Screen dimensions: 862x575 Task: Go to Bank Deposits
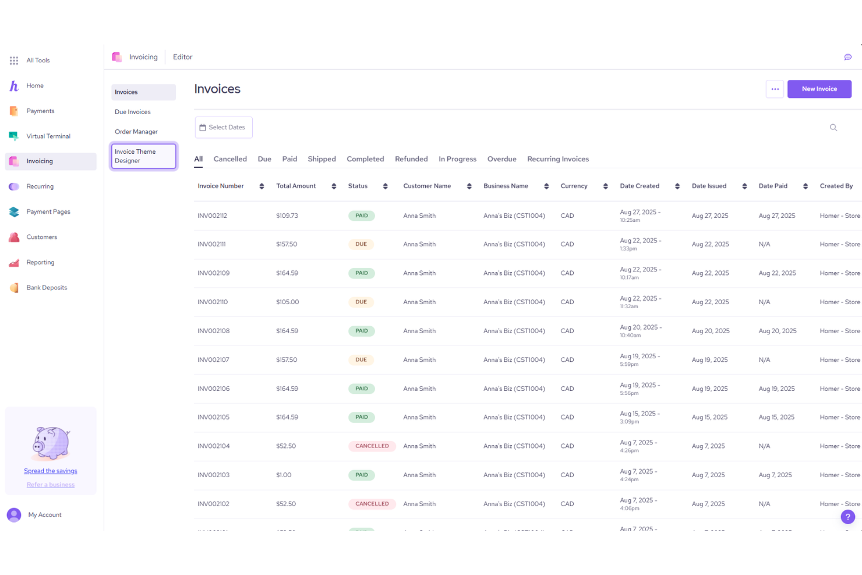click(13, 287)
